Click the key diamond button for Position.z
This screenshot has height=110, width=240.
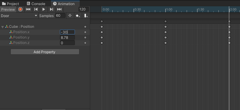point(85,43)
